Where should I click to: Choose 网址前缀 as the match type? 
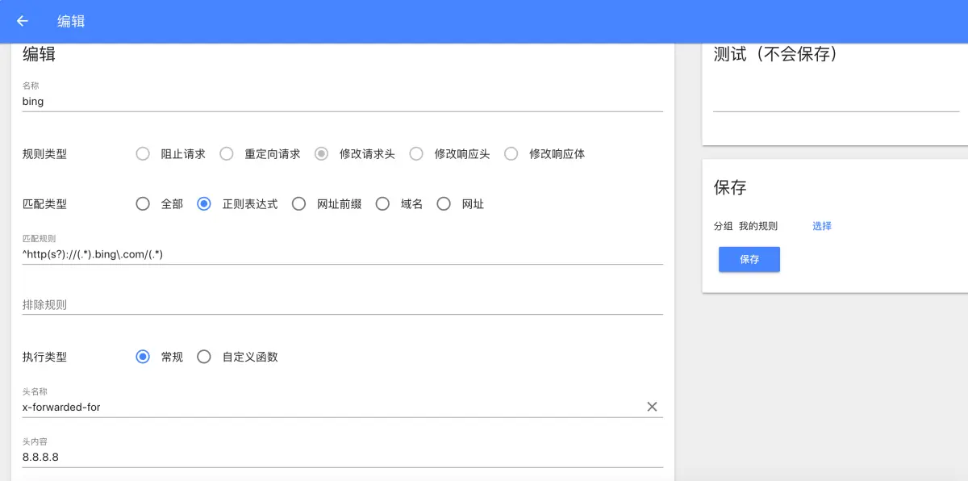pos(298,203)
